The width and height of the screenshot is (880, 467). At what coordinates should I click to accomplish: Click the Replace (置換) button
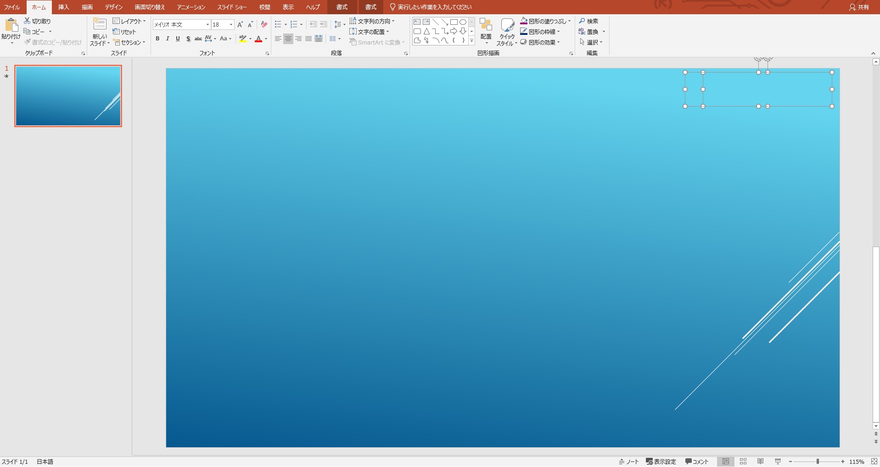(x=592, y=31)
